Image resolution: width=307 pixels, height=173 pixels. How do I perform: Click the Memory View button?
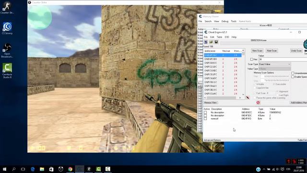click(211, 102)
